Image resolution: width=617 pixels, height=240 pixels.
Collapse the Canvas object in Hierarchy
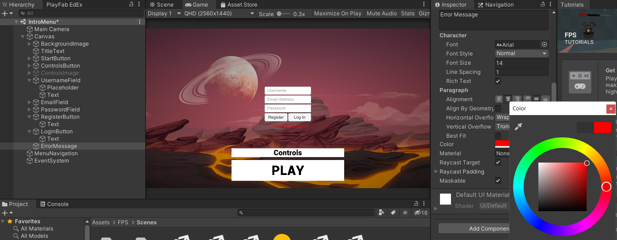pyautogui.click(x=23, y=37)
